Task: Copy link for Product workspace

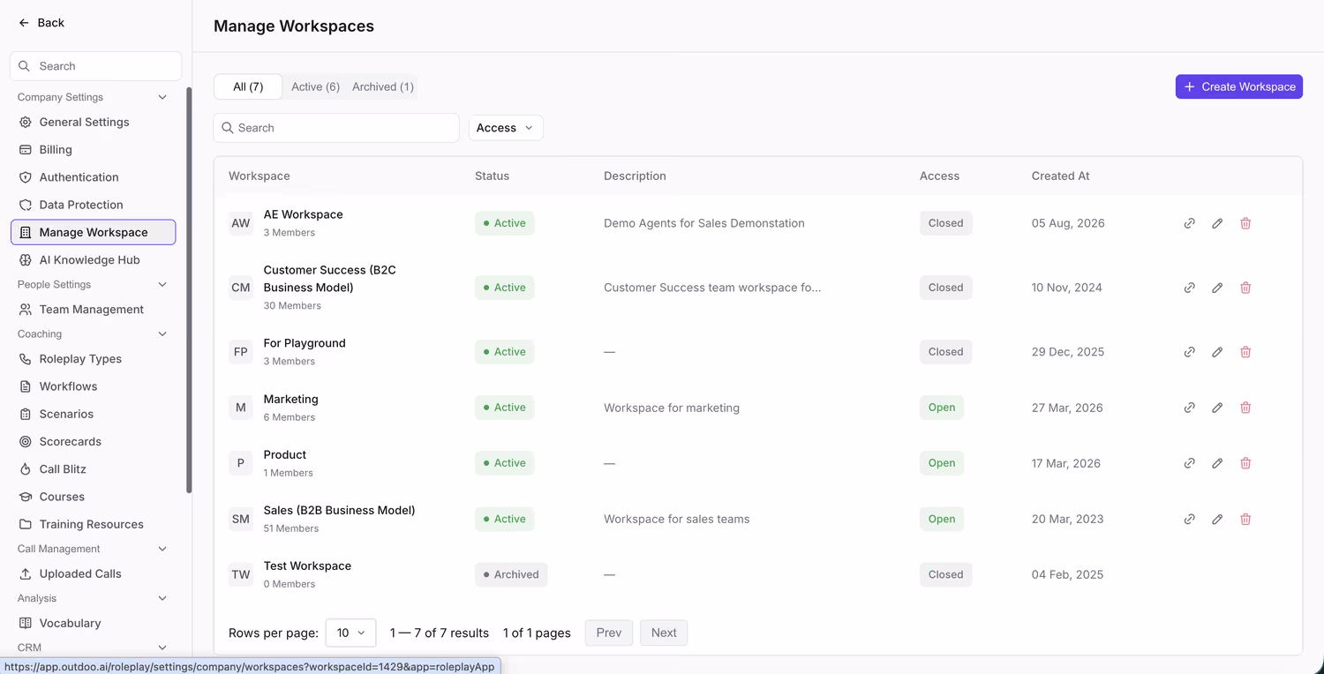Action: (1189, 463)
